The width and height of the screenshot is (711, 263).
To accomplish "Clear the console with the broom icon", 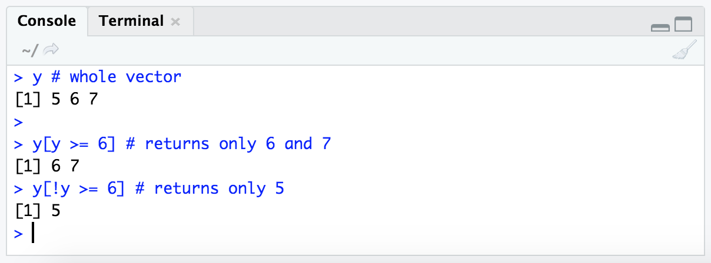I will 684,50.
